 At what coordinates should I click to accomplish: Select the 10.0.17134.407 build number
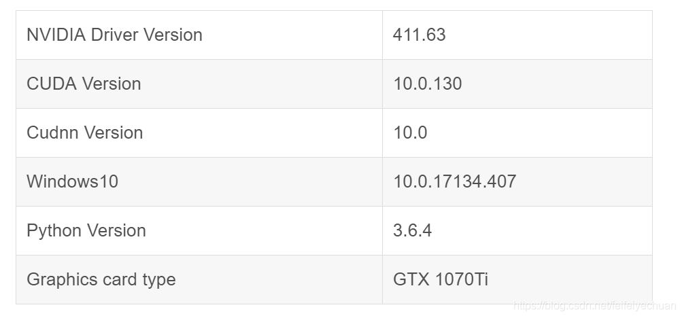[x=454, y=181]
